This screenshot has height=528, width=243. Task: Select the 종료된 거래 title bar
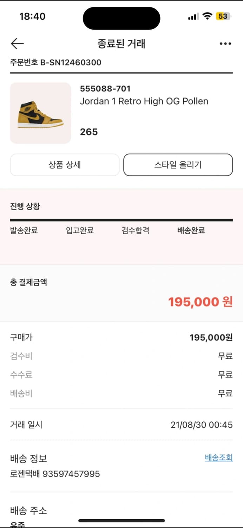(121, 43)
